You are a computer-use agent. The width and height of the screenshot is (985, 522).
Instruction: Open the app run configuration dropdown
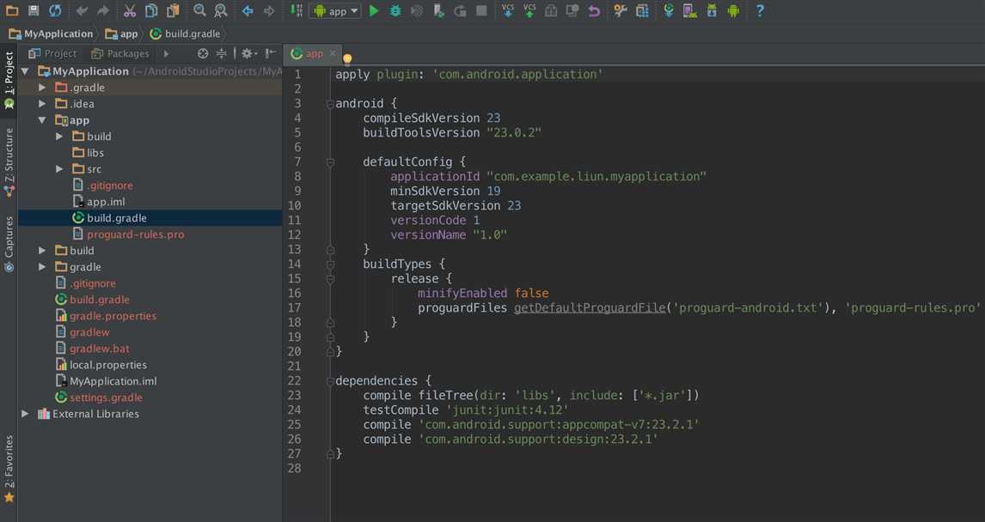[336, 10]
